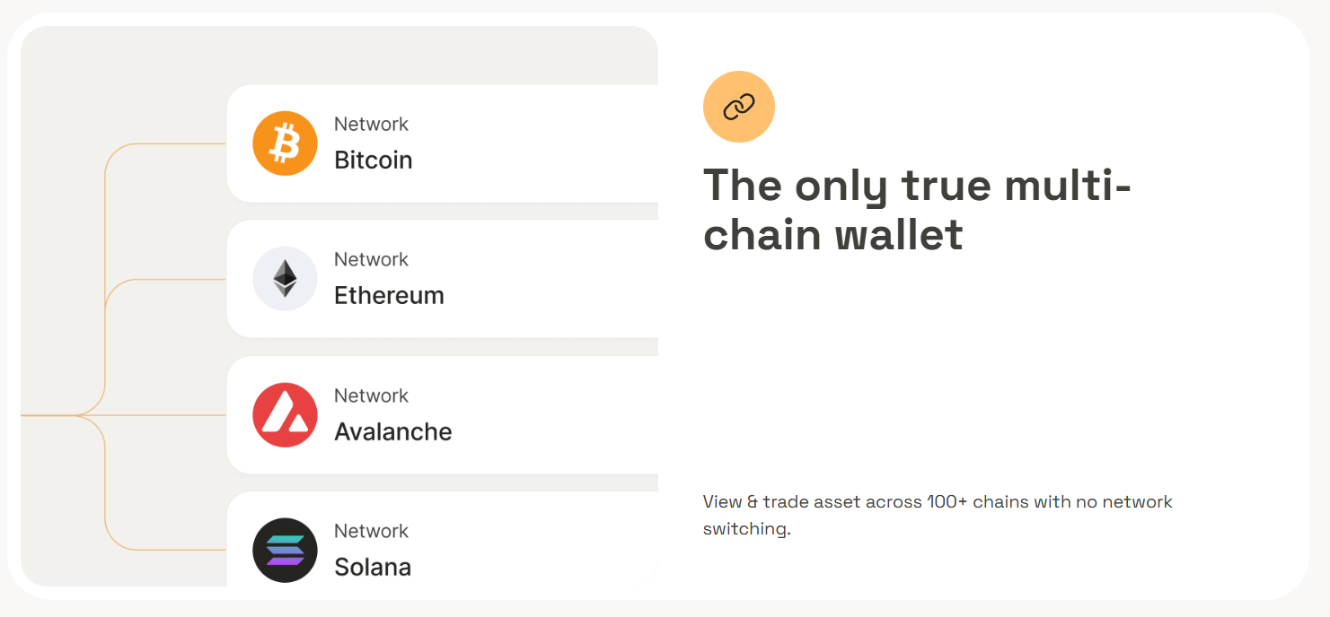Click the black Solana logo icon

pyautogui.click(x=285, y=551)
